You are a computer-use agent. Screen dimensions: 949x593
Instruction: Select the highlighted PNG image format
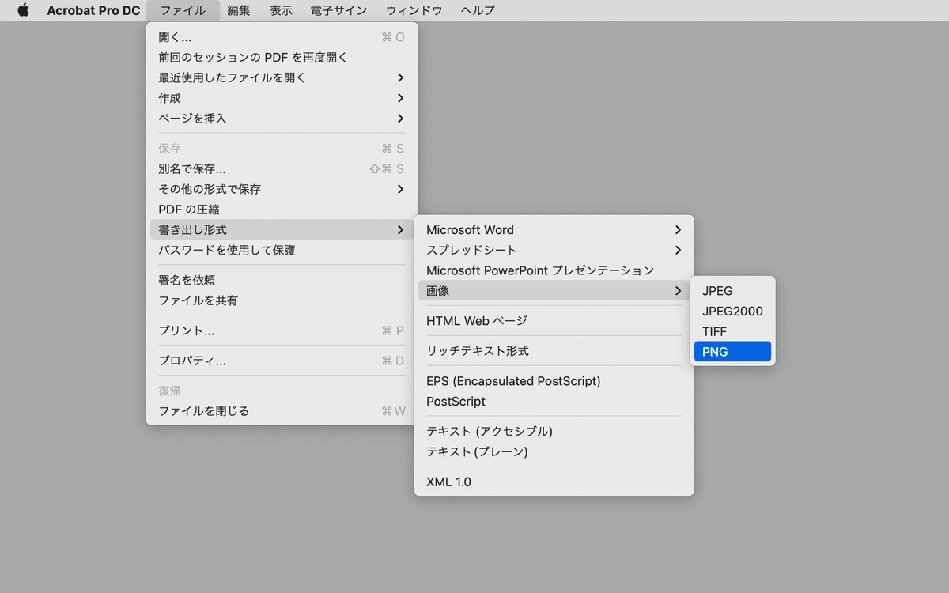coord(732,352)
